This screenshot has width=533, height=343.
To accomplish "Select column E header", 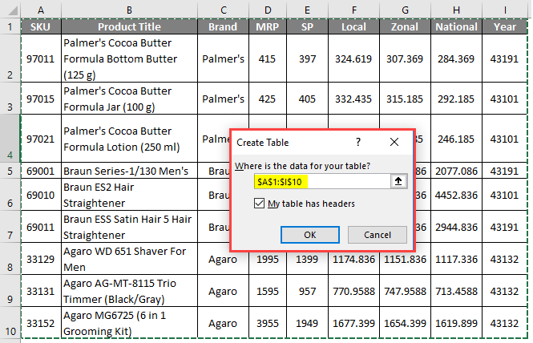I will point(307,10).
